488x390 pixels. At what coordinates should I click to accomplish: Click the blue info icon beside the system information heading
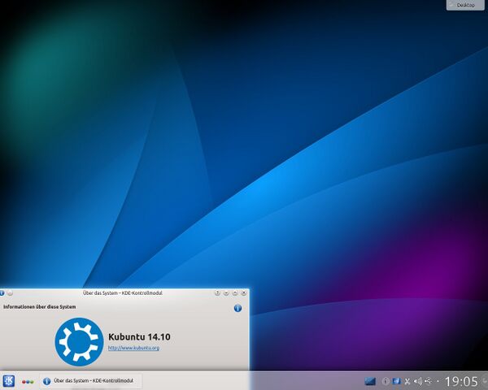click(x=237, y=309)
